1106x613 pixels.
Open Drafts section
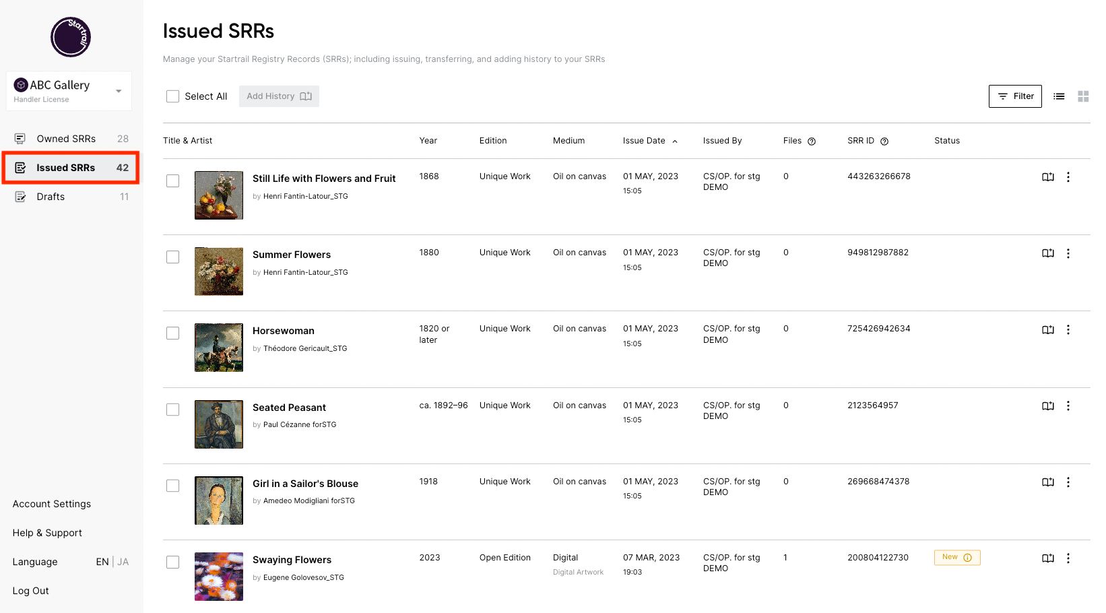(71, 197)
